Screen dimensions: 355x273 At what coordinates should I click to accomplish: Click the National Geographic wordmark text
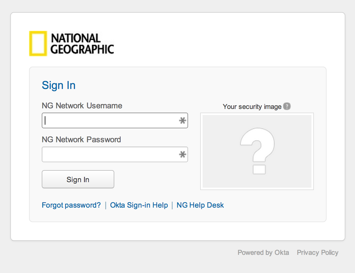point(82,44)
